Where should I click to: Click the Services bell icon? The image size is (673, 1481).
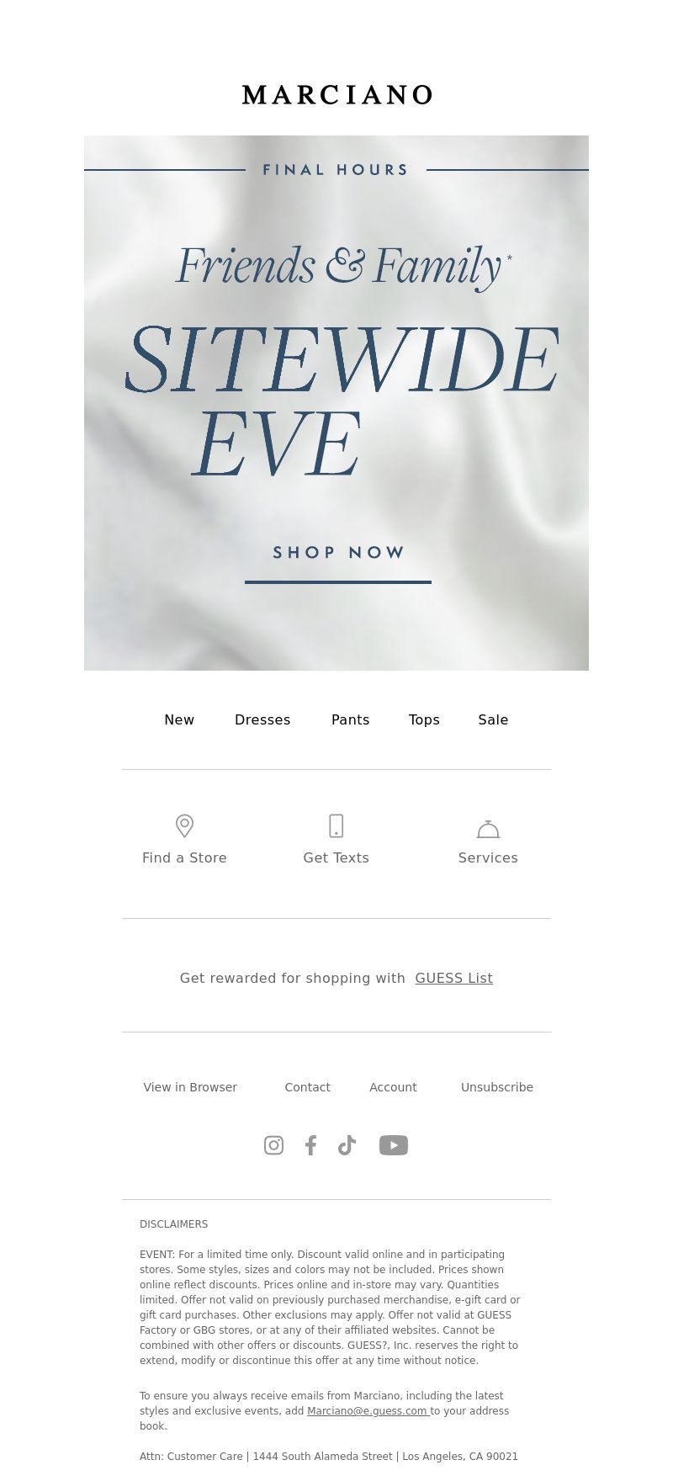click(488, 829)
